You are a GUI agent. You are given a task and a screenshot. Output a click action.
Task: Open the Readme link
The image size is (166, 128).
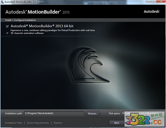coord(58,123)
